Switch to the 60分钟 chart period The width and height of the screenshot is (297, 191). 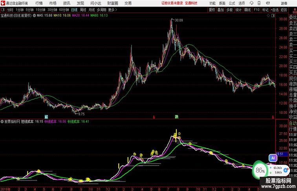64,10
